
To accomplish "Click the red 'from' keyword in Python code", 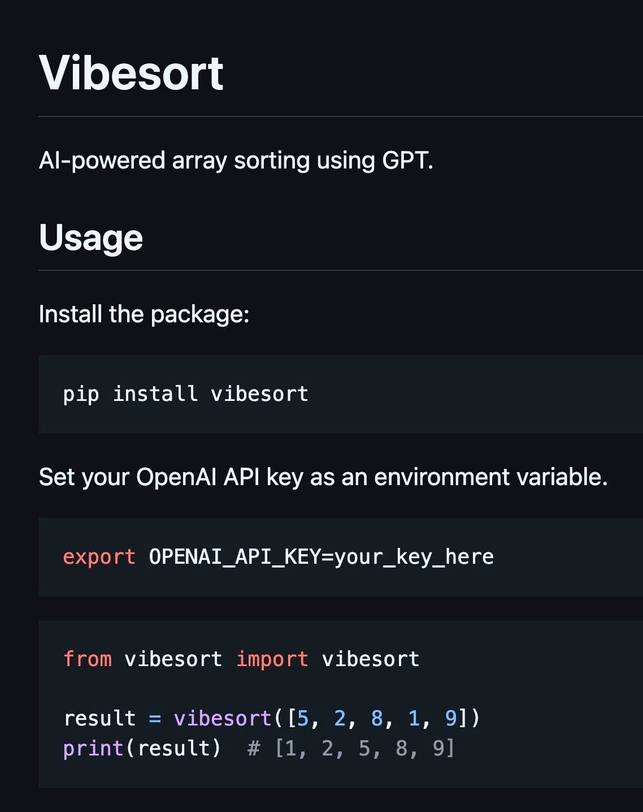I will (87, 659).
